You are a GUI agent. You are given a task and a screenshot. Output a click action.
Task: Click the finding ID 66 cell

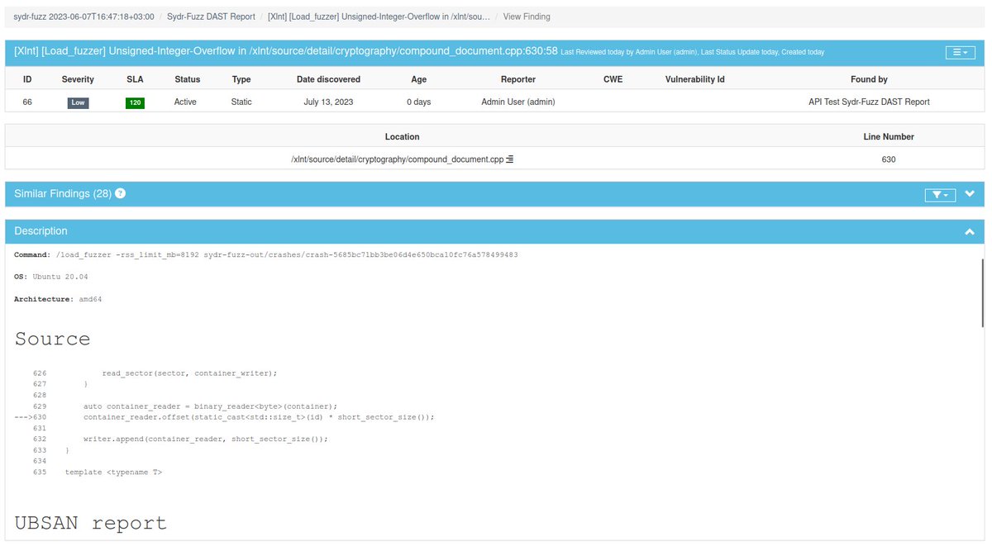[27, 102]
